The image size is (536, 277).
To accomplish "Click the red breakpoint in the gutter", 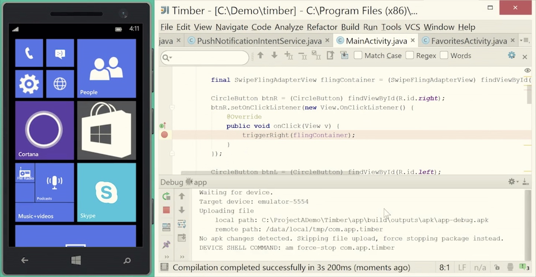I will [165, 135].
